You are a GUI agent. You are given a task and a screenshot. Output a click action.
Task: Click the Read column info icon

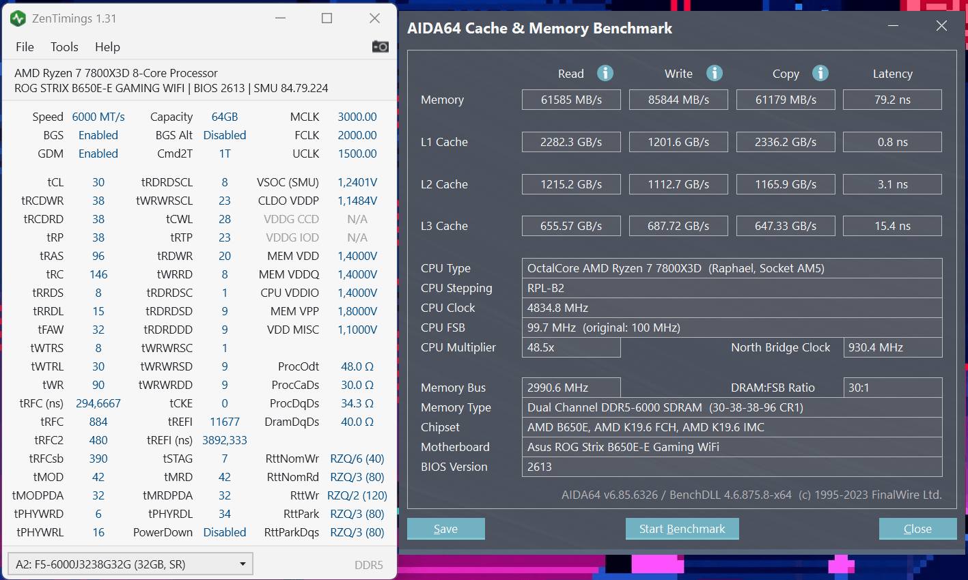(x=605, y=73)
